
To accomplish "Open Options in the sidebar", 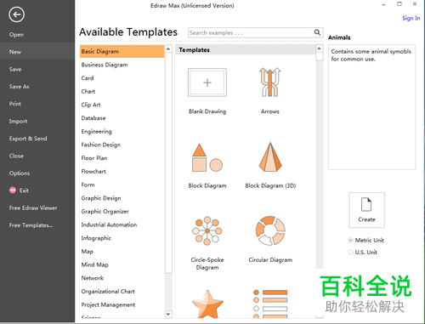I will (20, 173).
